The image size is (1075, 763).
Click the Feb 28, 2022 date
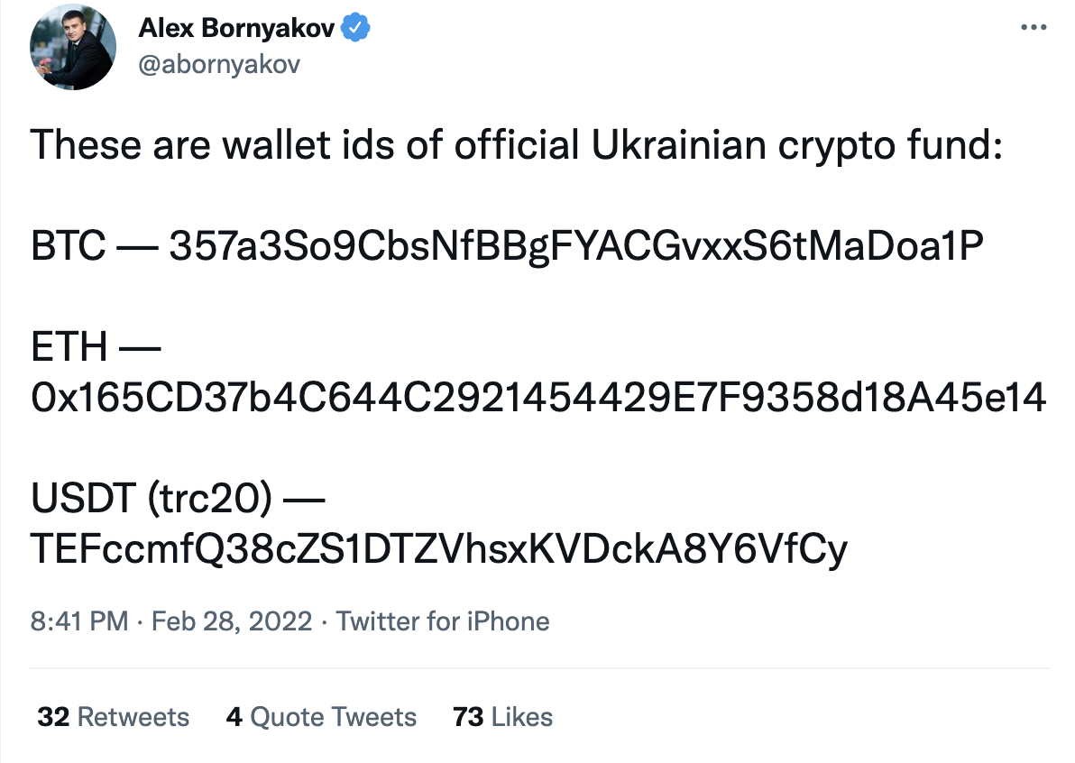tap(232, 621)
